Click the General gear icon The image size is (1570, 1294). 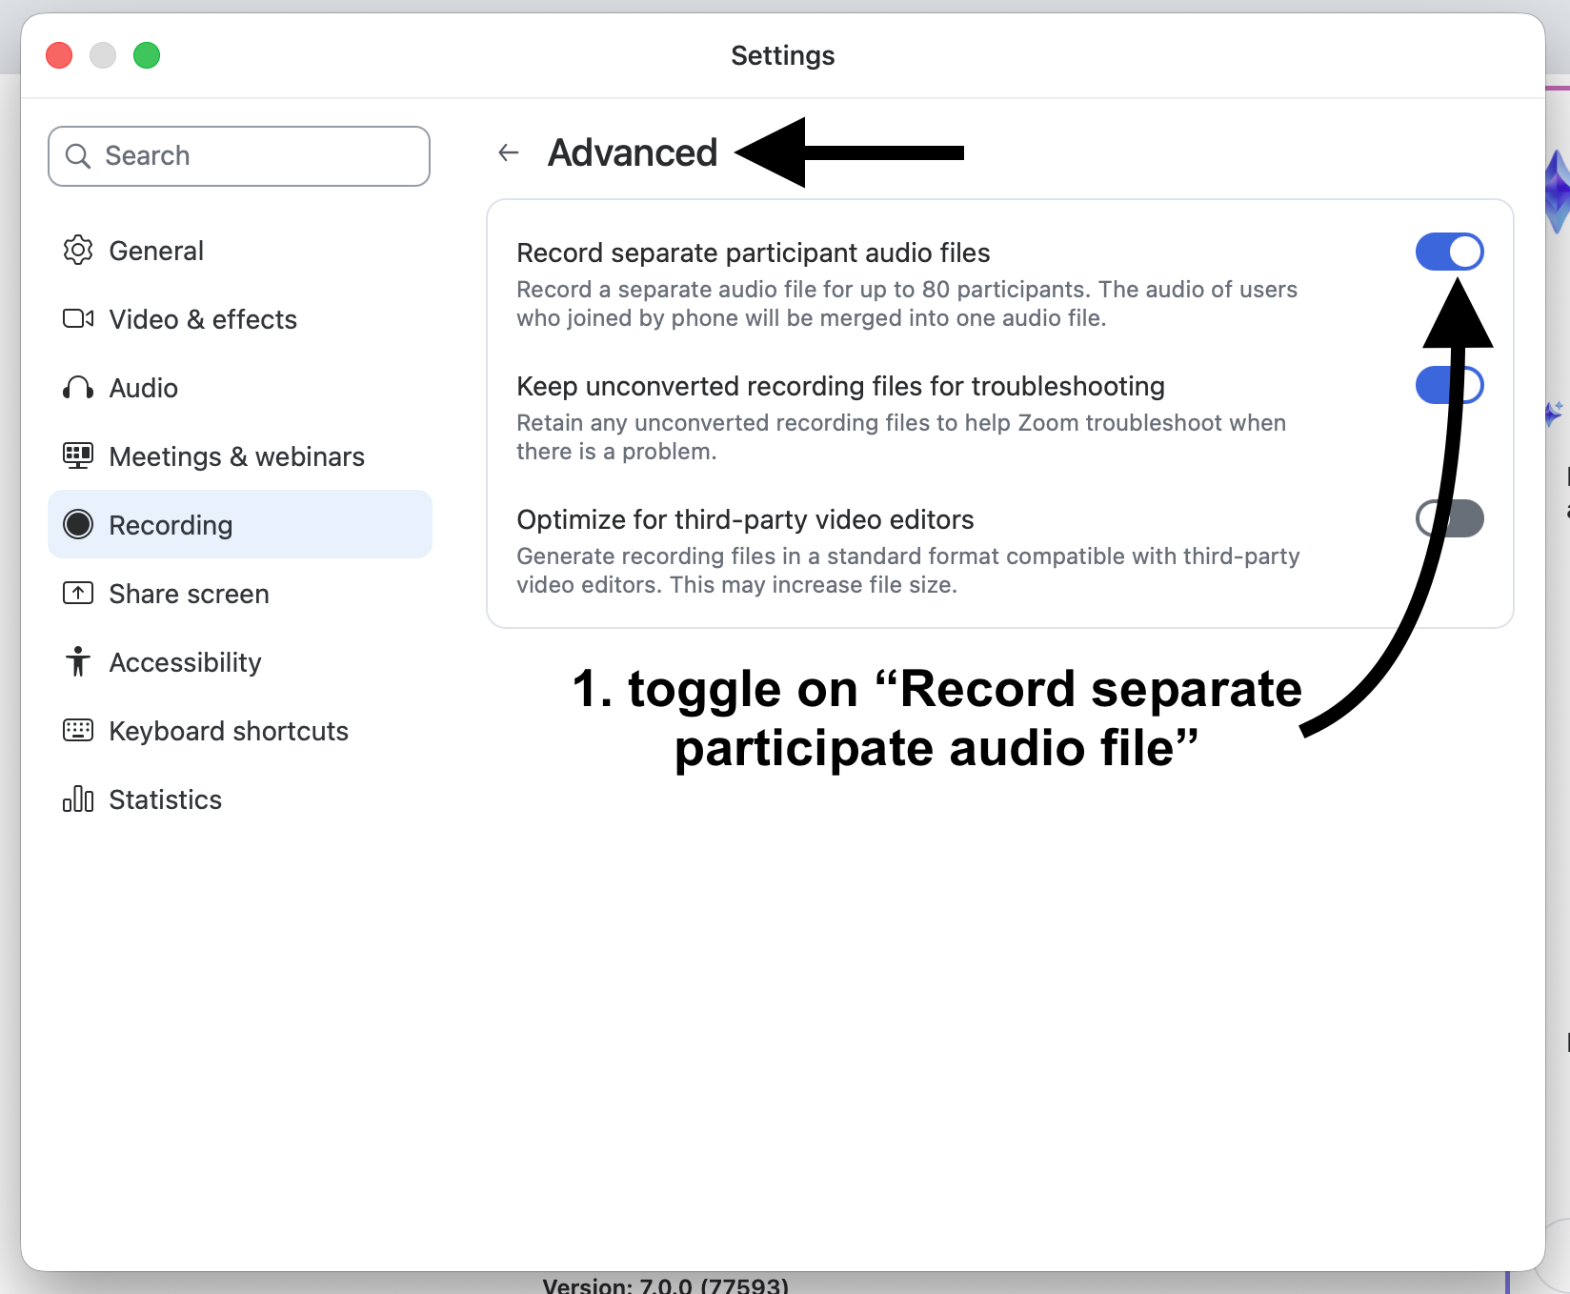click(x=78, y=251)
